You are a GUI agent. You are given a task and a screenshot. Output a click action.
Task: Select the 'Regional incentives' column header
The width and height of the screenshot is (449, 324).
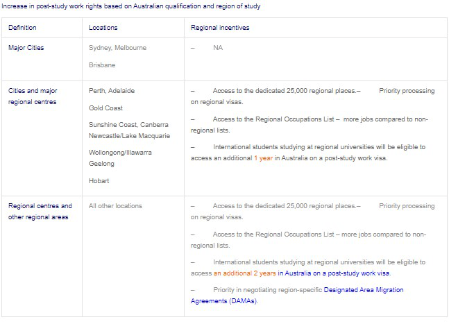[220, 28]
